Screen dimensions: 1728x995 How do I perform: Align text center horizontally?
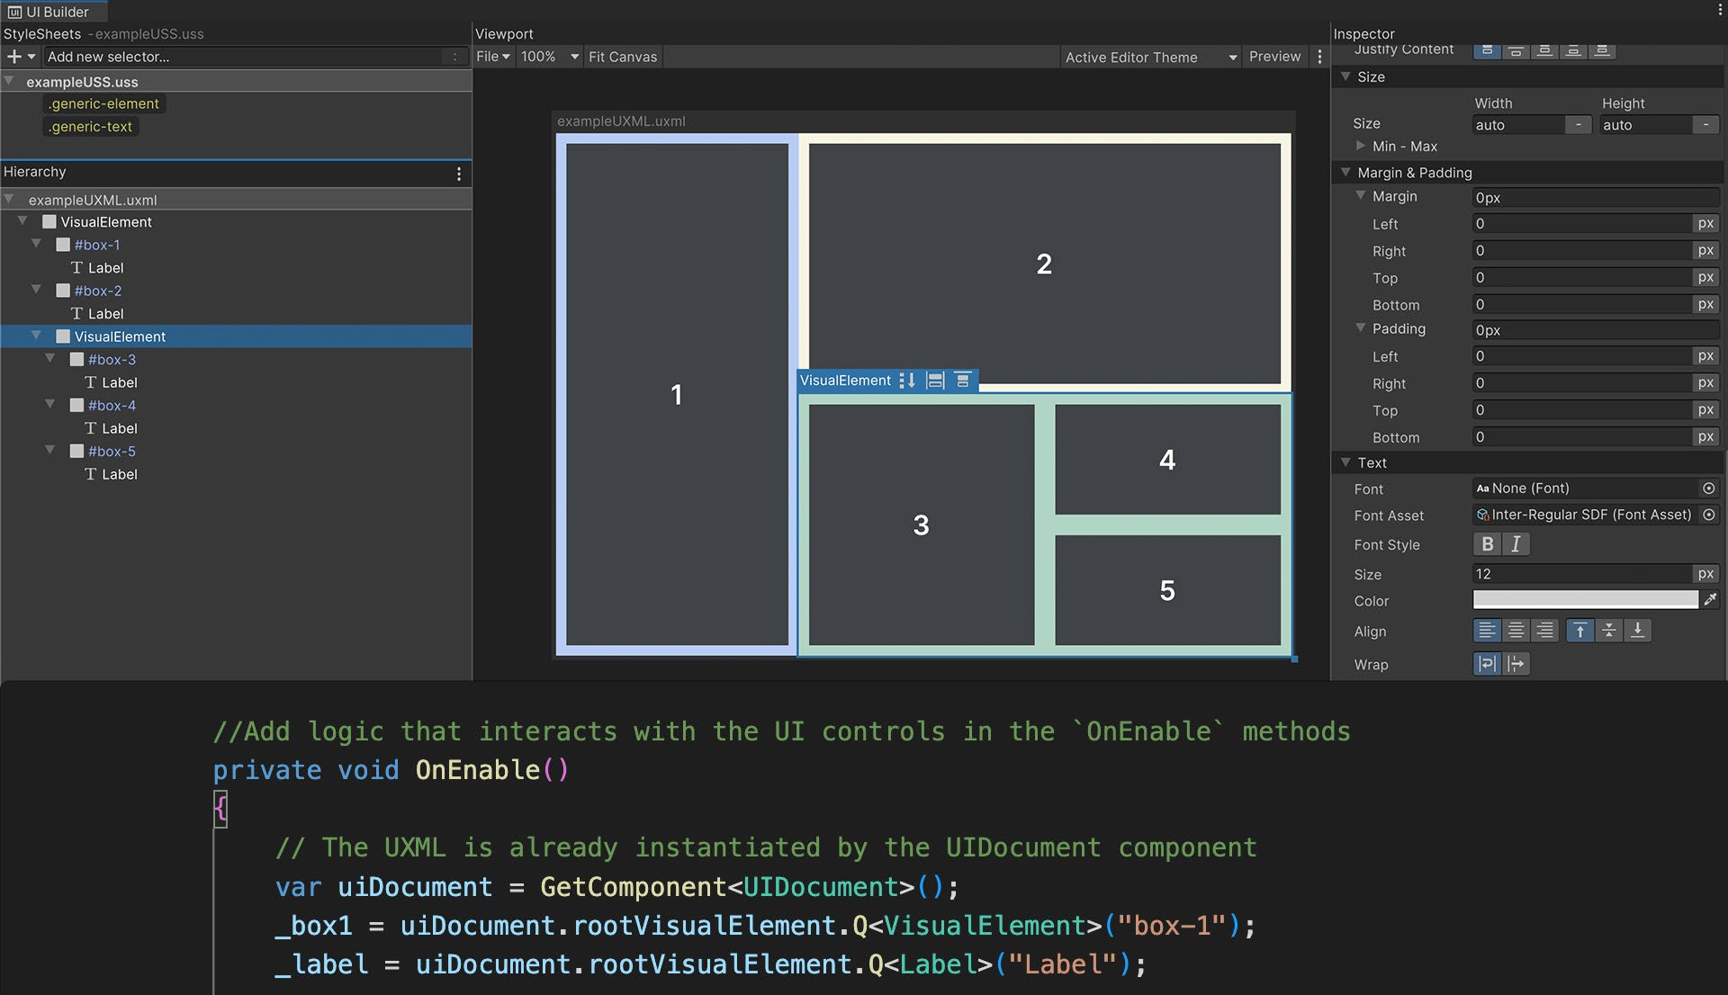tap(1516, 631)
